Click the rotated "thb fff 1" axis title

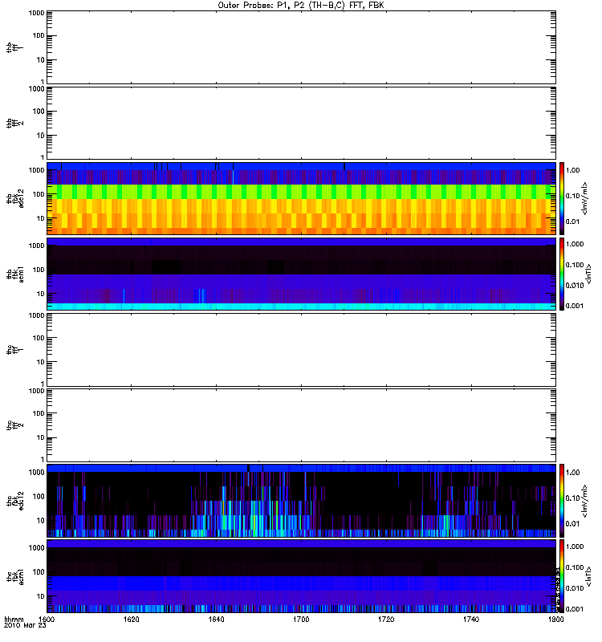[x=15, y=47]
